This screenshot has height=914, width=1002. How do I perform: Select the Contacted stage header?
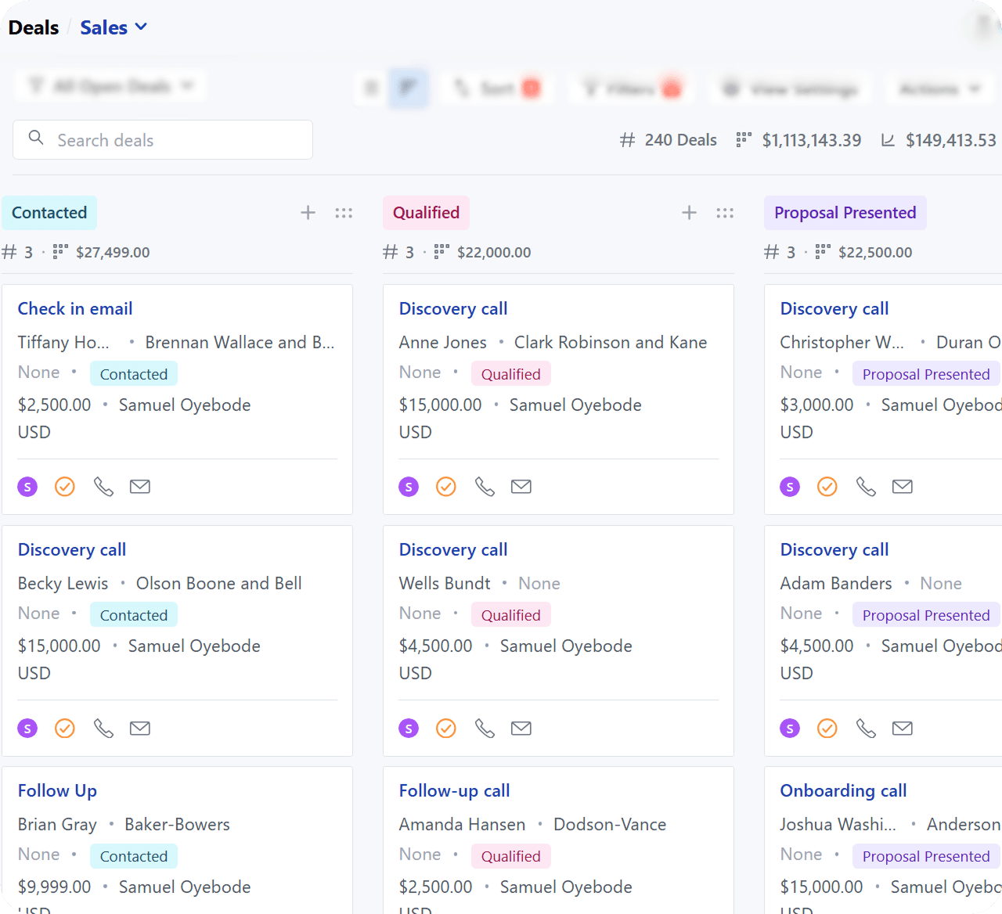click(49, 213)
